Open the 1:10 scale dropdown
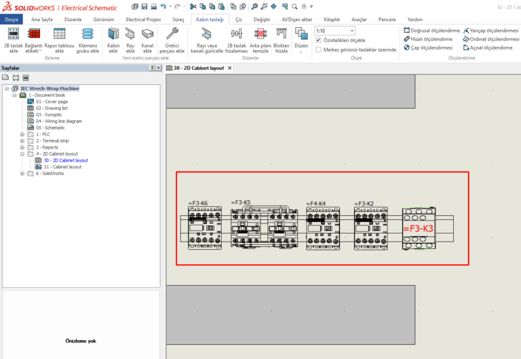521x359 pixels. [351, 31]
